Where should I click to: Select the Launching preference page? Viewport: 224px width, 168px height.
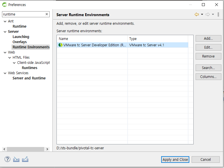21,37
